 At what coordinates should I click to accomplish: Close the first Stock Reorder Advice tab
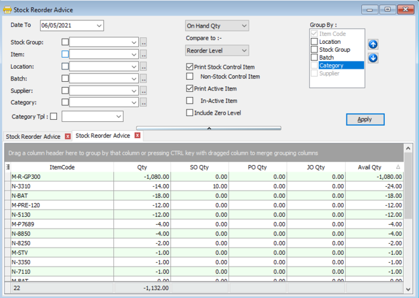(x=67, y=136)
